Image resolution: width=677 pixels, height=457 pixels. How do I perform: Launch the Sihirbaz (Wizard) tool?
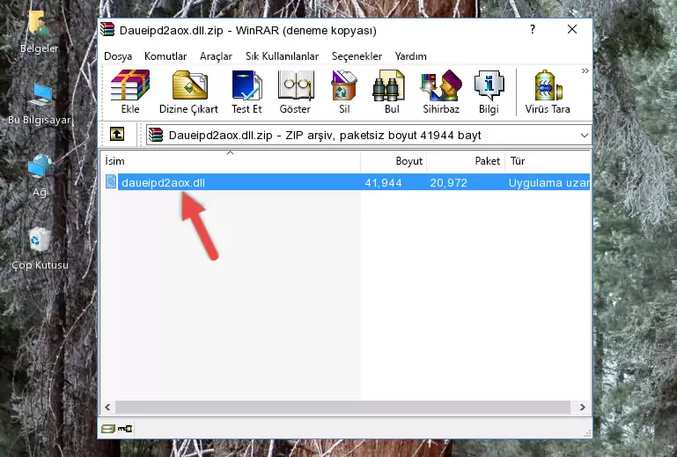click(441, 92)
